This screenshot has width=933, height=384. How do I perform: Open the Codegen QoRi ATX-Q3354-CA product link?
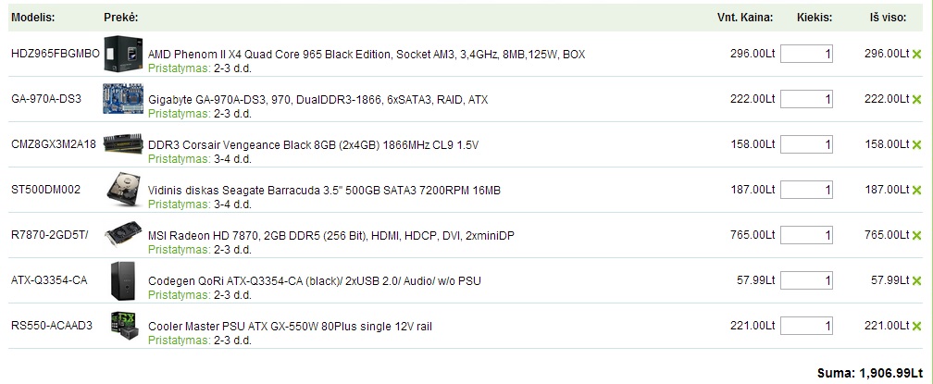314,280
